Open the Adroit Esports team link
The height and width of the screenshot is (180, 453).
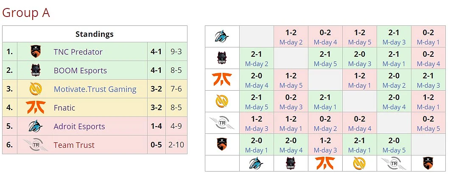[79, 126]
